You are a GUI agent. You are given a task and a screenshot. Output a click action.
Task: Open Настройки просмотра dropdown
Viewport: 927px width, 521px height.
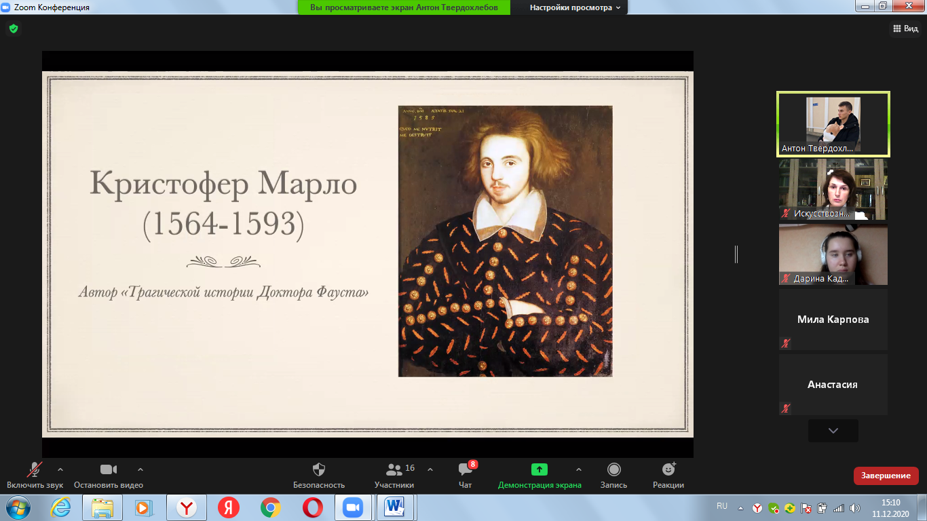(x=575, y=7)
